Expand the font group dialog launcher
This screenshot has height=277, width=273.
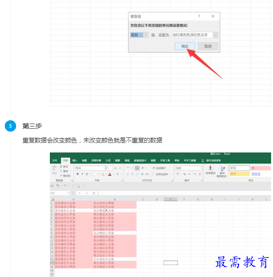tap(122, 180)
